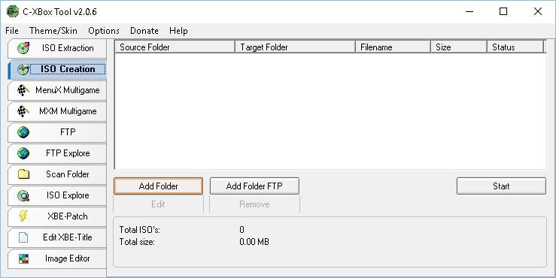556x278 pixels.
Task: Click the Add Folder FTP button
Action: [254, 186]
